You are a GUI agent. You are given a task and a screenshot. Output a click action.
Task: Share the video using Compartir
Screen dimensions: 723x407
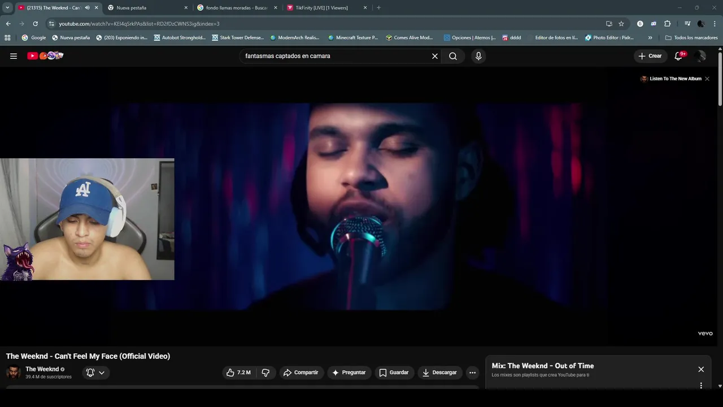tap(301, 373)
